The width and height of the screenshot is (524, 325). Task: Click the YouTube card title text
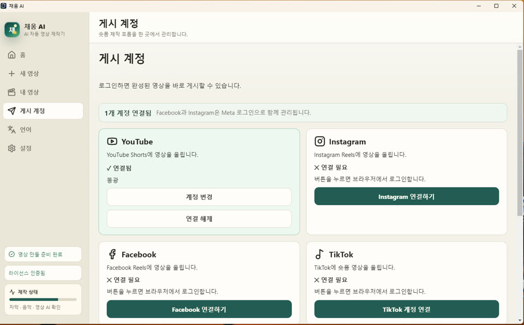tap(137, 142)
